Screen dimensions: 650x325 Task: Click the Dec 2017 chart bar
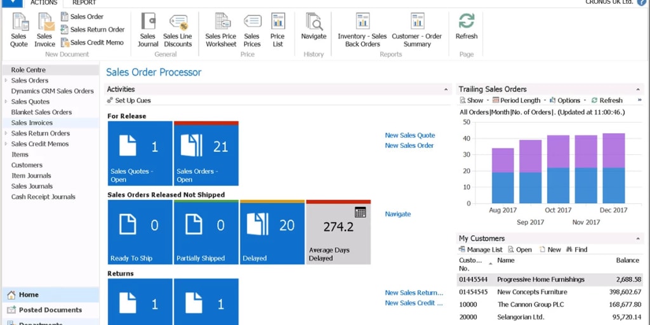click(x=614, y=168)
